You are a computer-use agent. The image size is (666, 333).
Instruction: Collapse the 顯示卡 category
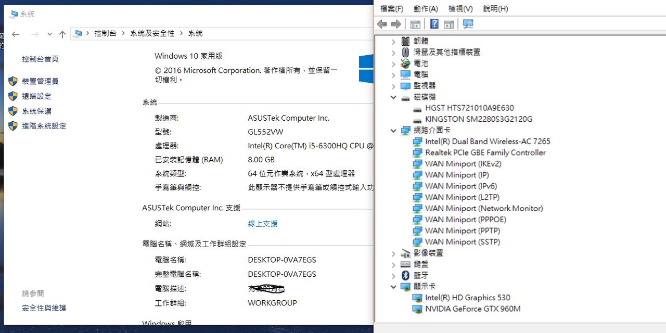393,287
